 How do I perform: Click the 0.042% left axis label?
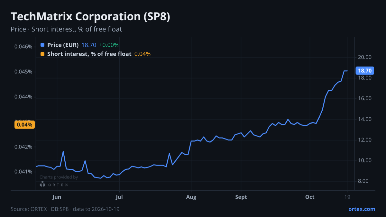[x=23, y=147]
